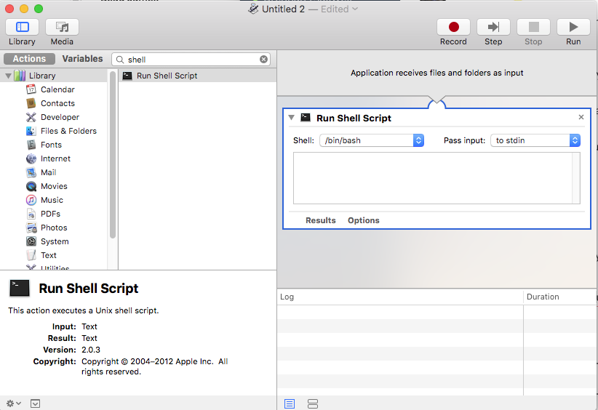Select the Calendar category
Viewport: 598px width, 410px height.
coord(57,89)
